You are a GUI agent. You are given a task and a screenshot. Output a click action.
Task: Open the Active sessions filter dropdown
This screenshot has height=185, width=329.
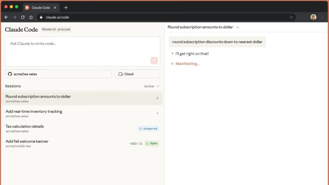tap(151, 86)
